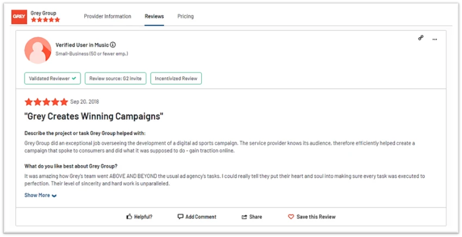Click the Share arrow icon
Screen dimensions: 462x237
click(x=244, y=217)
